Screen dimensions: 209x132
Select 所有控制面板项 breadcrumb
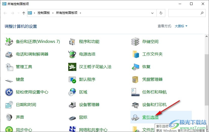click(67, 13)
